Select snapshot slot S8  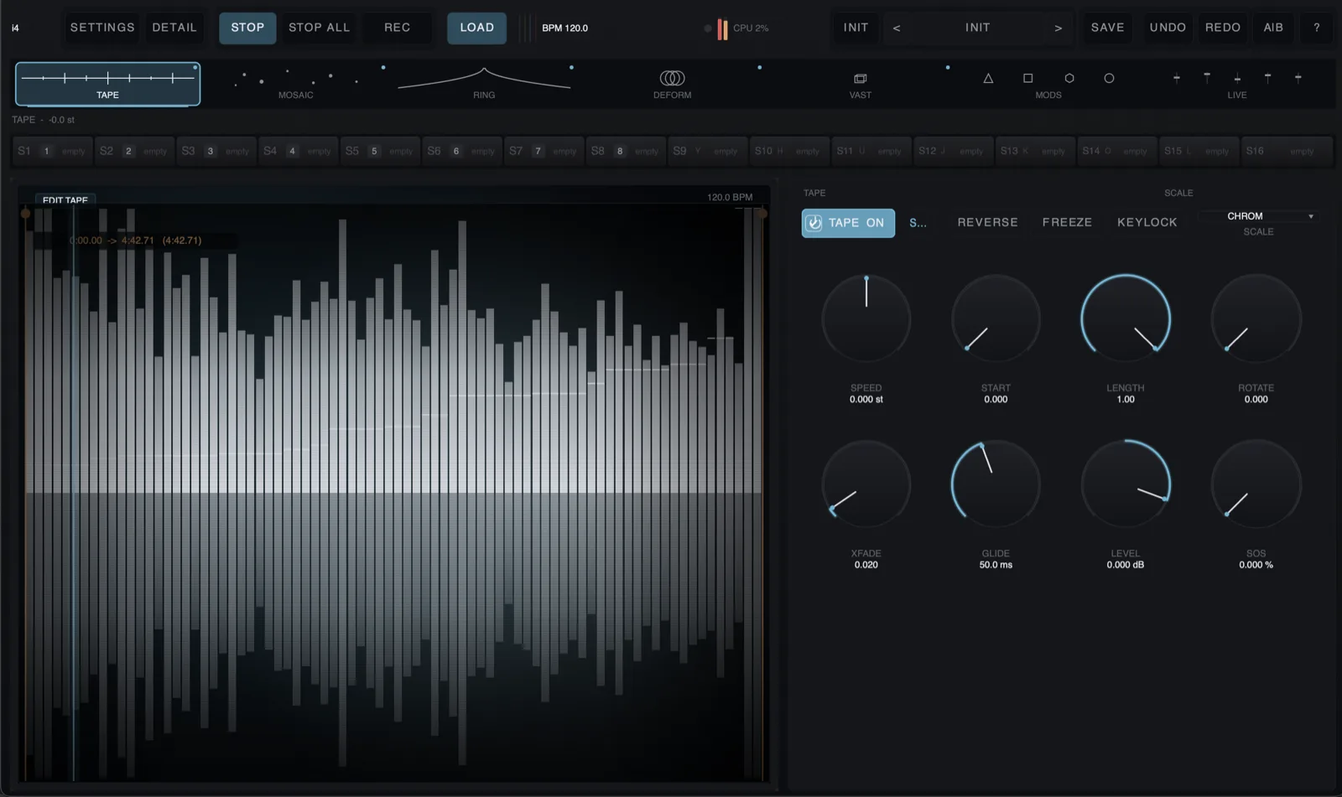626,151
